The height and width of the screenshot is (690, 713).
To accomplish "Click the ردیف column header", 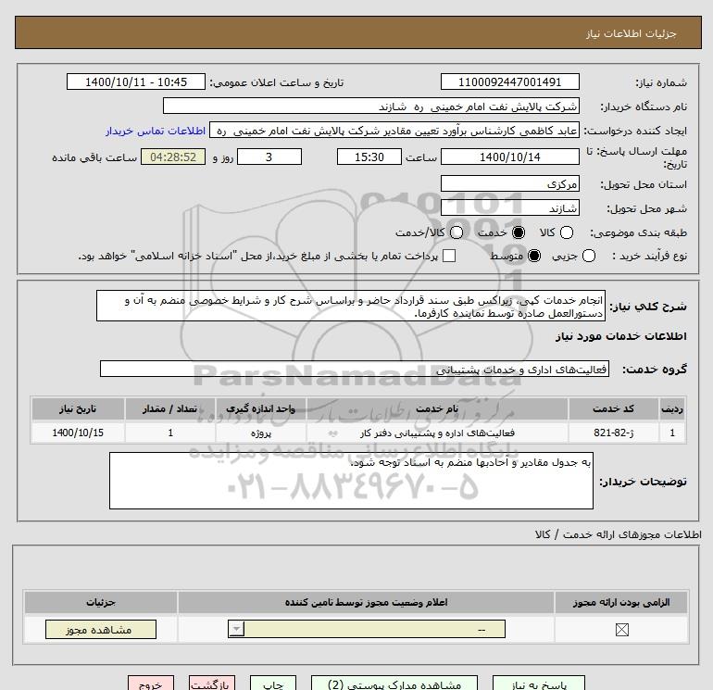I will 672,408.
